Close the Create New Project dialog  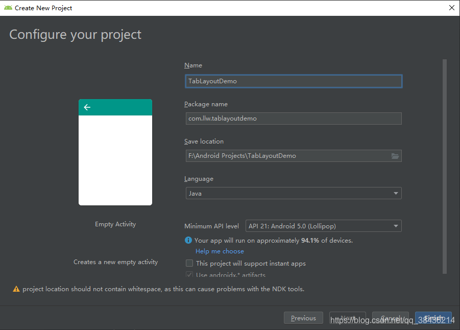(451, 8)
